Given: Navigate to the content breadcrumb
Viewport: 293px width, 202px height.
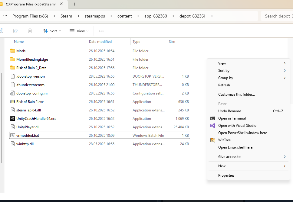Looking at the screenshot, I should click(124, 16).
